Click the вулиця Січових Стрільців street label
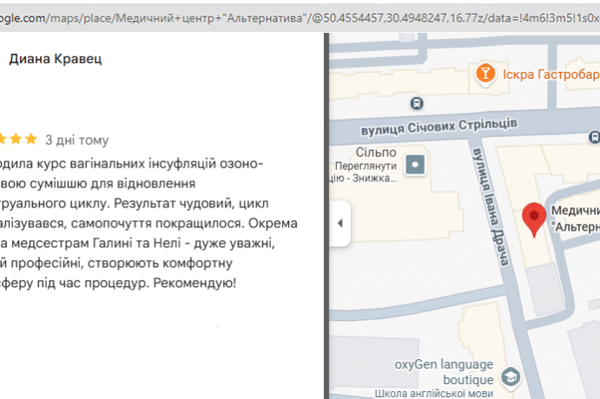Viewport: 600px width, 399px height. pos(450,127)
